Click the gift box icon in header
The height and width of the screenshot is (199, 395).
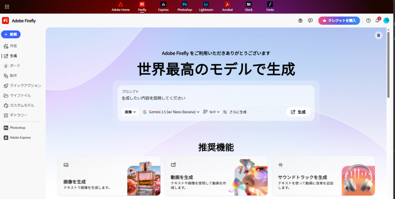(x=300, y=21)
